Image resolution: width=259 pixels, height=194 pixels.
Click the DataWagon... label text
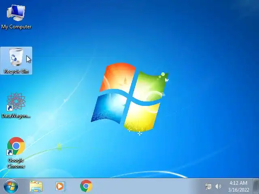point(16,116)
